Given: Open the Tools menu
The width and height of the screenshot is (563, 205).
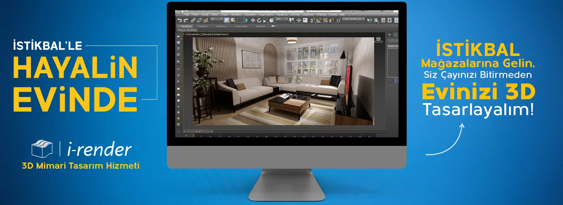Looking at the screenshot, I should [x=195, y=15].
